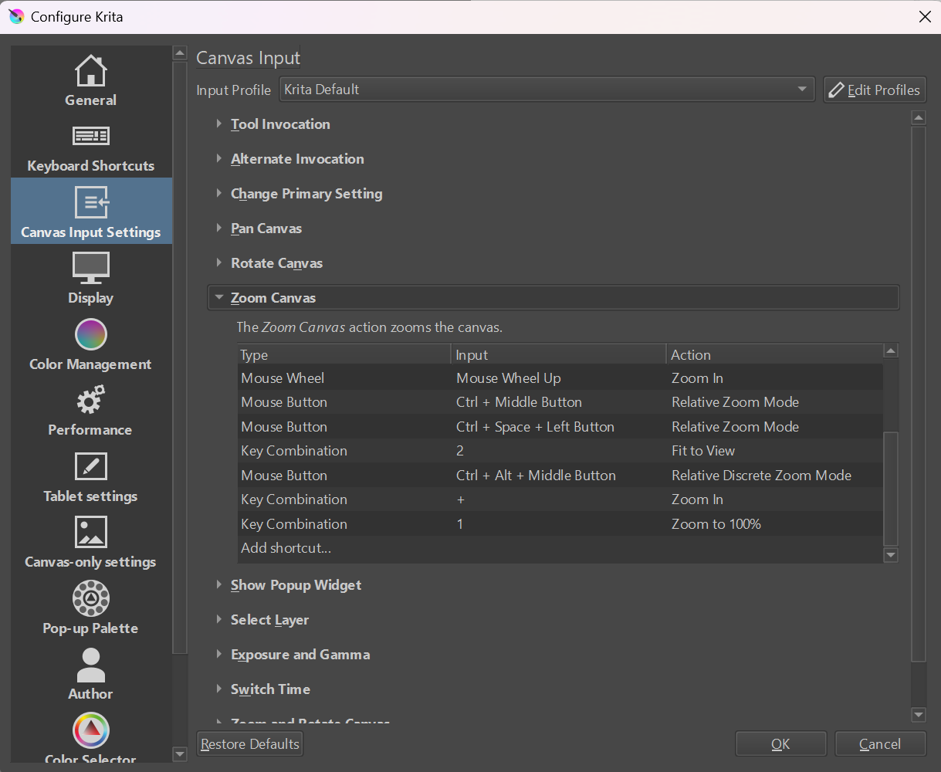Open Canvas-only settings page

pos(91,542)
